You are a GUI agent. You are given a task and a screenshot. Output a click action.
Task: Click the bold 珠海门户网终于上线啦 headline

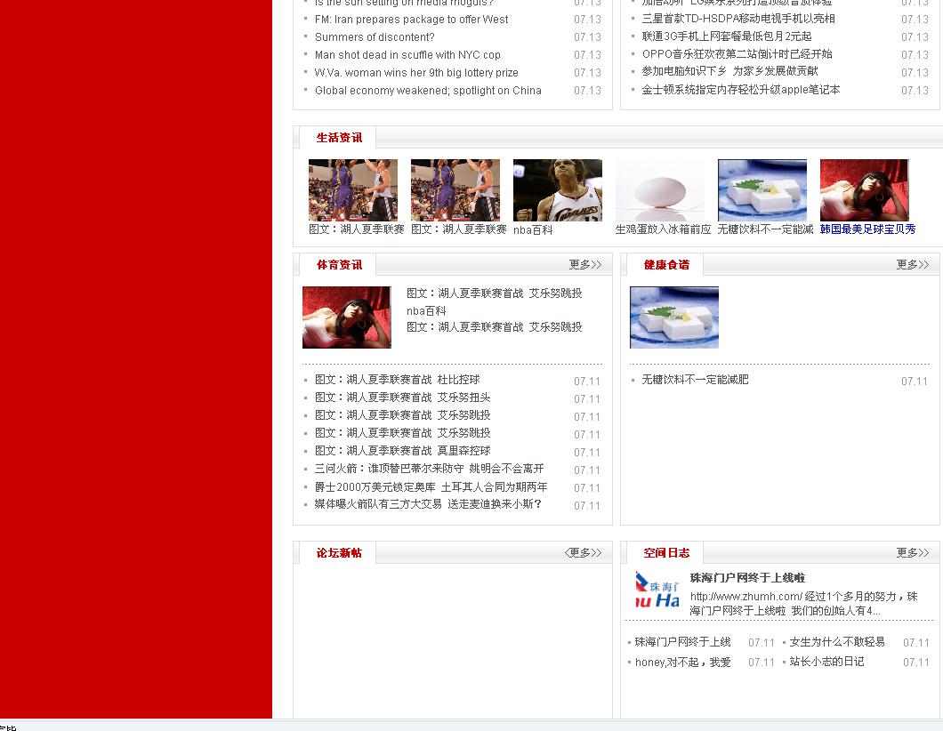(x=747, y=578)
